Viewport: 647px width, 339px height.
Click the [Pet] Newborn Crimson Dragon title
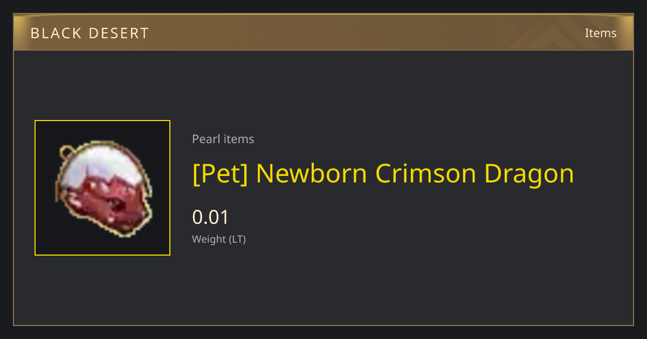coord(383,174)
